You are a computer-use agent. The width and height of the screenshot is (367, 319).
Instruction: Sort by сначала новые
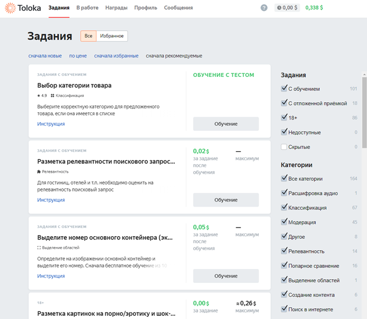(45, 56)
